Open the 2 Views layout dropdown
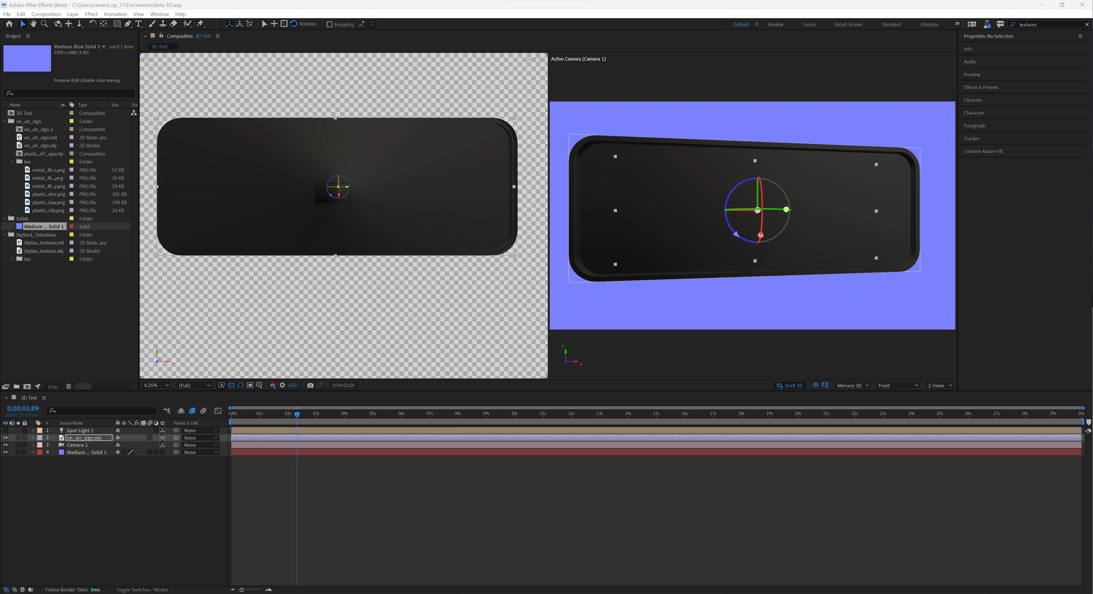This screenshot has height=594, width=1093. [x=940, y=385]
